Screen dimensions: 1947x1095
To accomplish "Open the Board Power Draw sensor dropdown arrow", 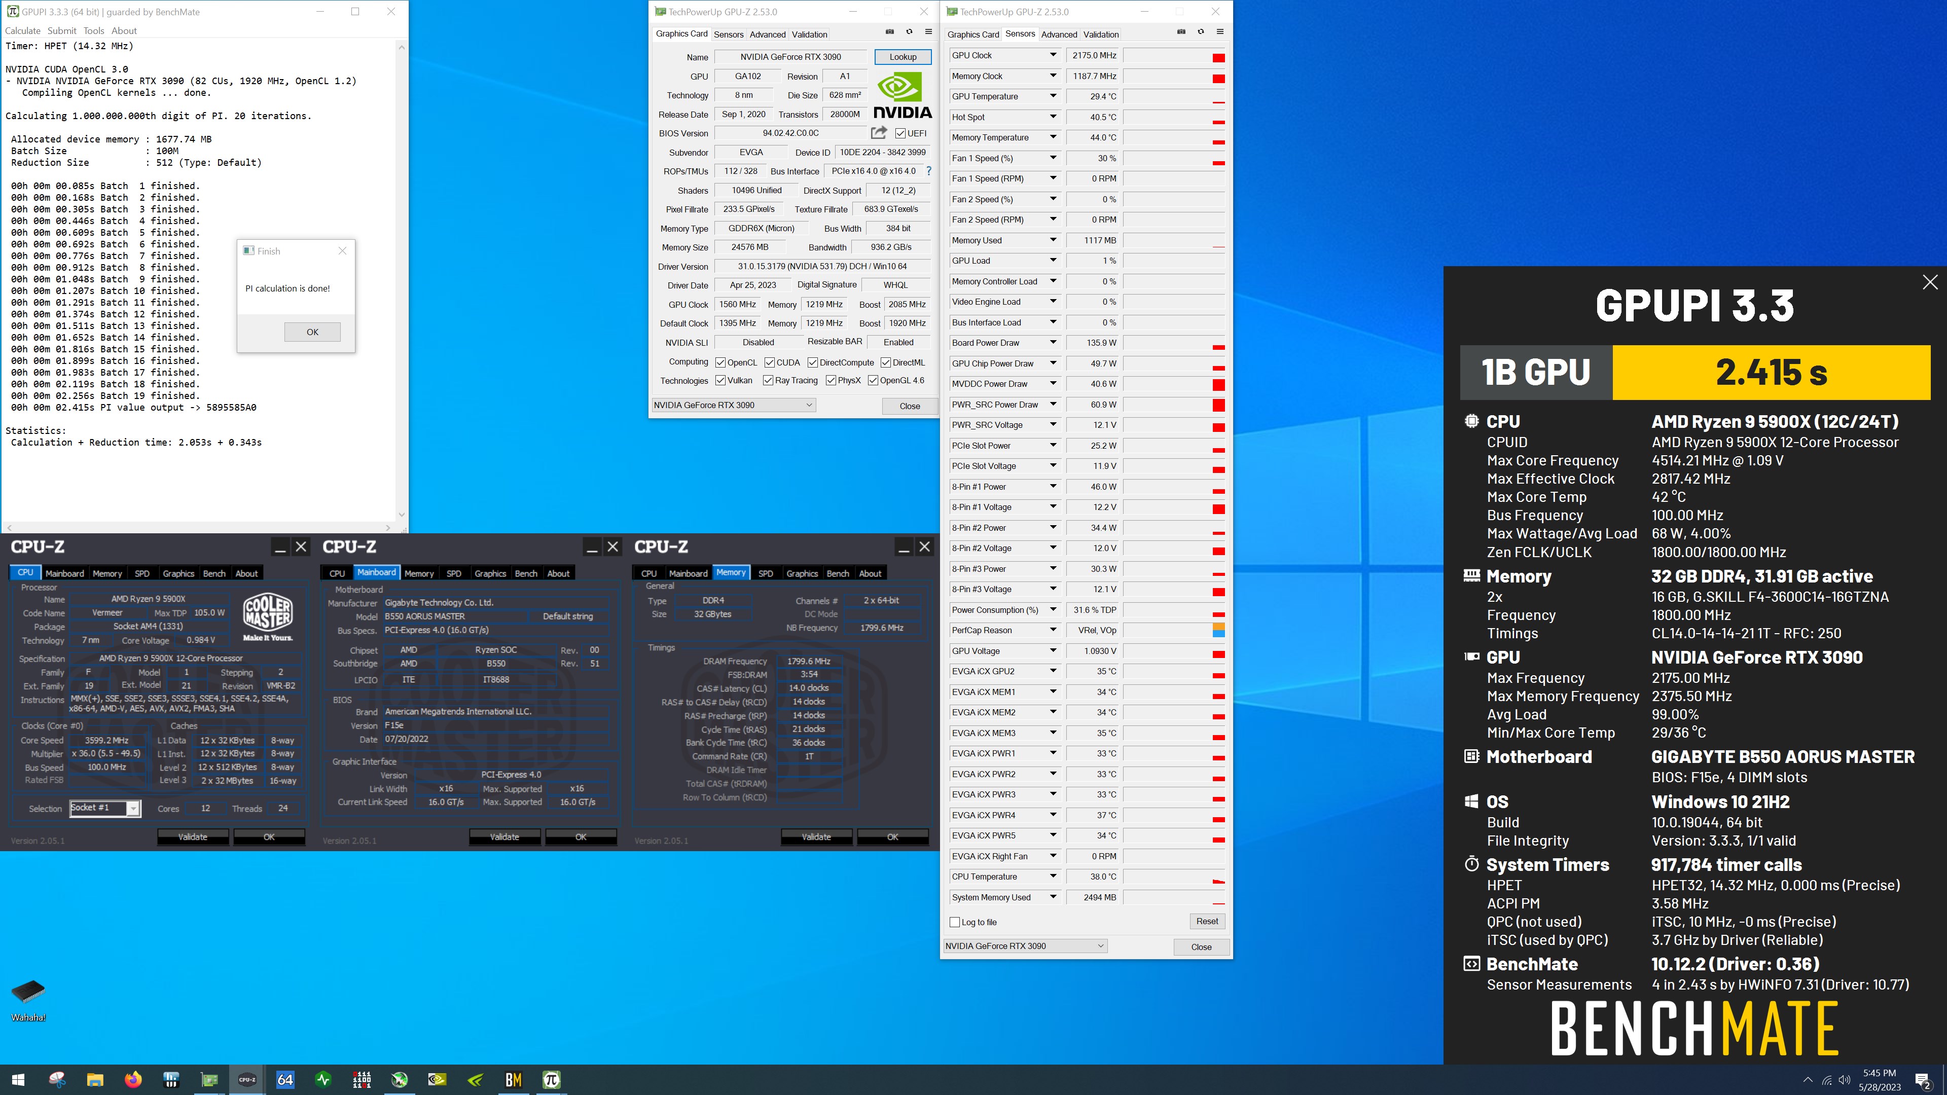I will [x=1053, y=342].
